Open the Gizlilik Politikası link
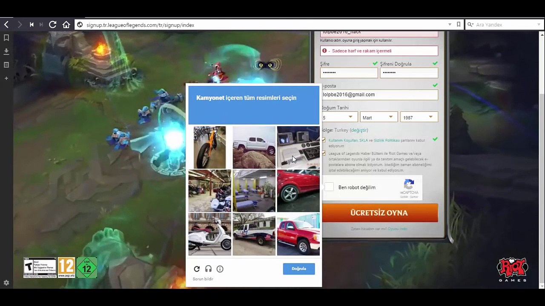The image size is (545, 306). pos(387,140)
